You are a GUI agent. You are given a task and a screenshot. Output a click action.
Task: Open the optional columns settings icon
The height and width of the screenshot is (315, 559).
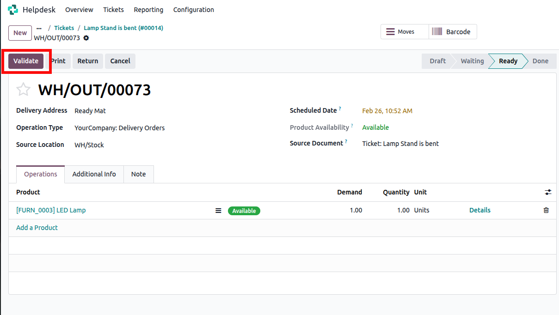coord(548,192)
